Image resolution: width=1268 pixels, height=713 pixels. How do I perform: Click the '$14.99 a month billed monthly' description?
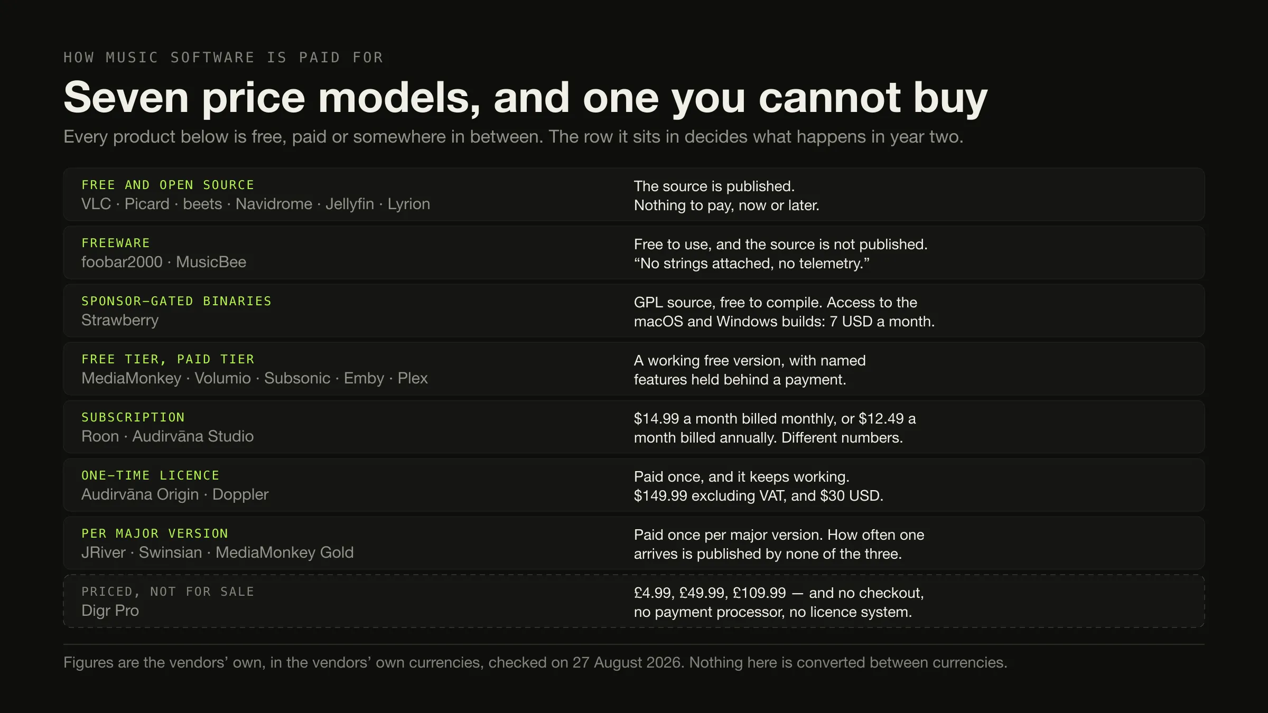click(775, 428)
